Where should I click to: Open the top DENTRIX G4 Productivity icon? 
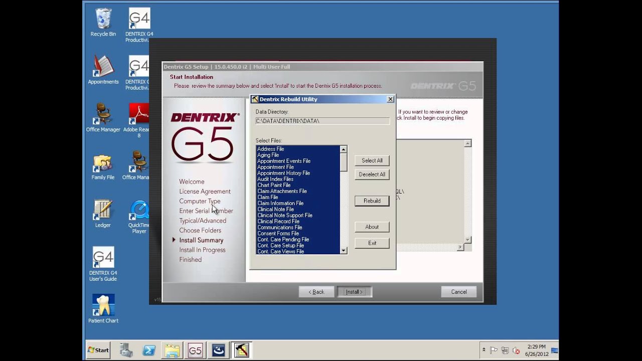coord(139,25)
